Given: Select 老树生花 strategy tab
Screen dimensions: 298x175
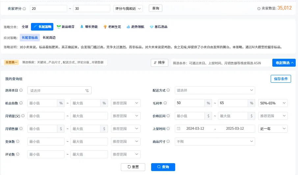Looking at the screenshot, I should (x=112, y=27).
